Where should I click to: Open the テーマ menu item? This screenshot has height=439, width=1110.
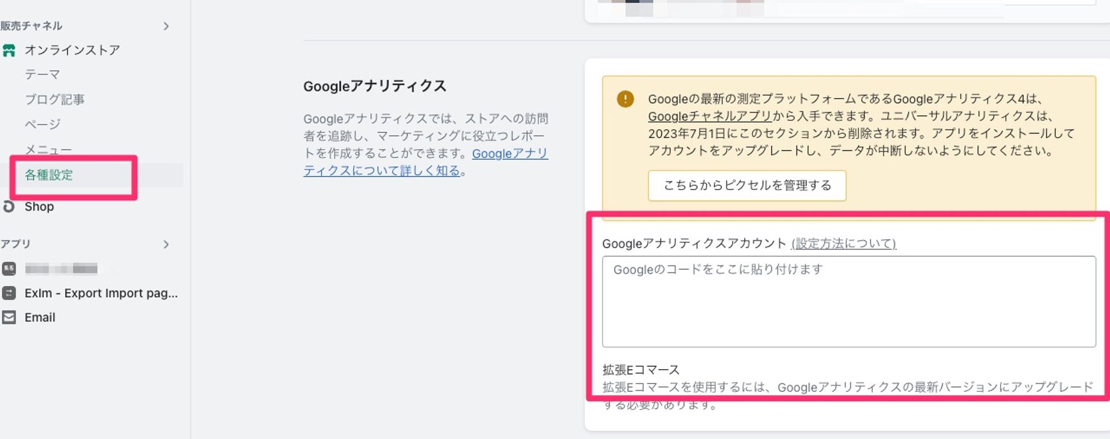click(42, 75)
